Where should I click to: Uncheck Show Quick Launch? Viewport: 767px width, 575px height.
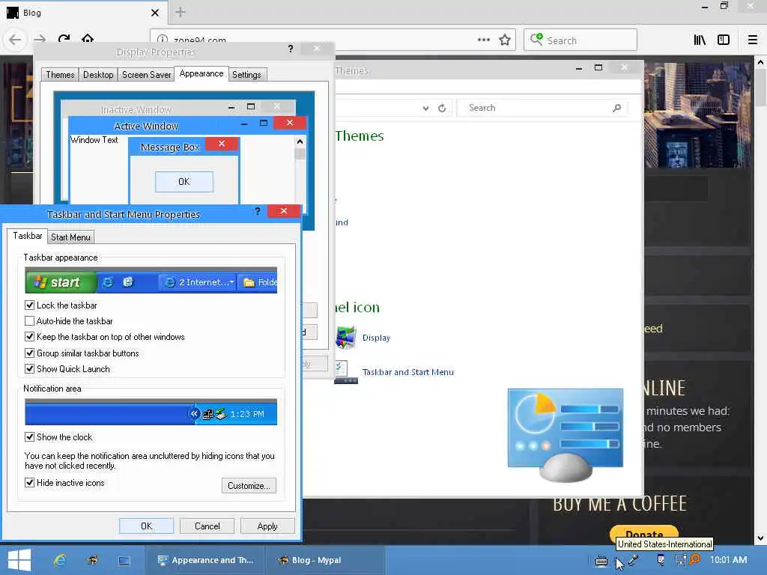click(x=29, y=368)
